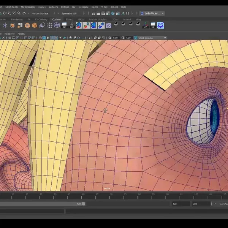Switch to the Rendering shelf tab
The height and width of the screenshot is (228, 228).
tap(17, 19)
